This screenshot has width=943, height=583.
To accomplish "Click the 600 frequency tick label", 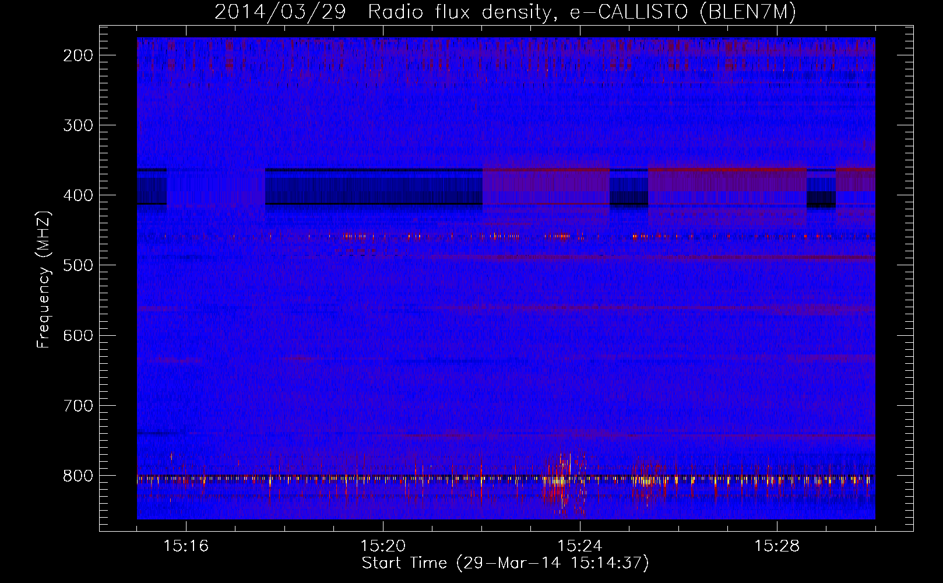I will [x=78, y=335].
